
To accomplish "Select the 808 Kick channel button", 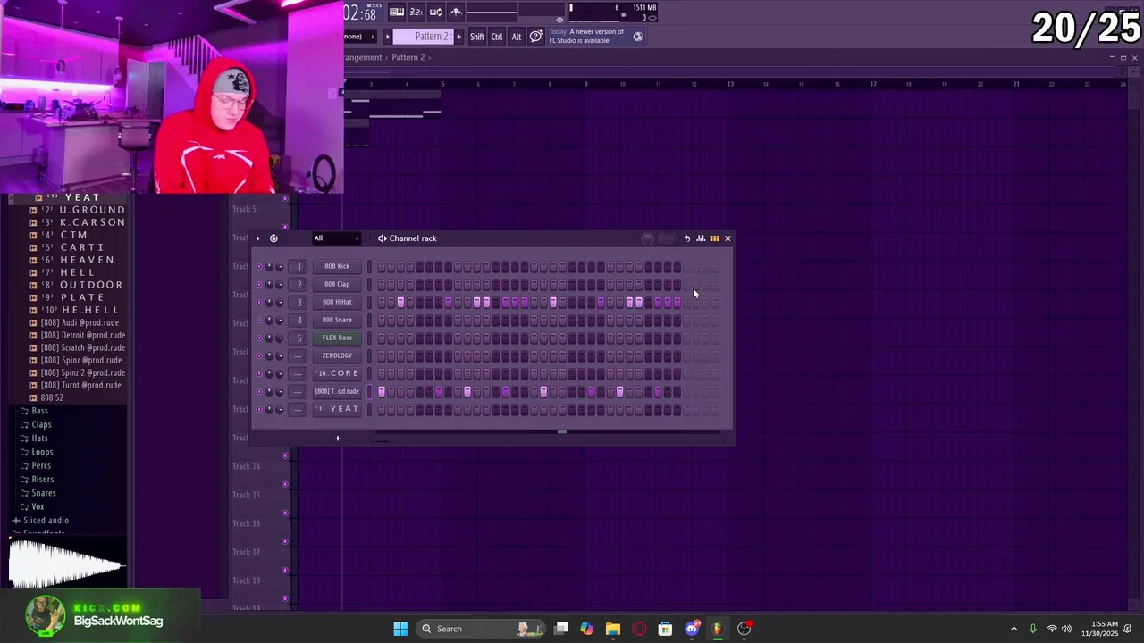I will (337, 266).
